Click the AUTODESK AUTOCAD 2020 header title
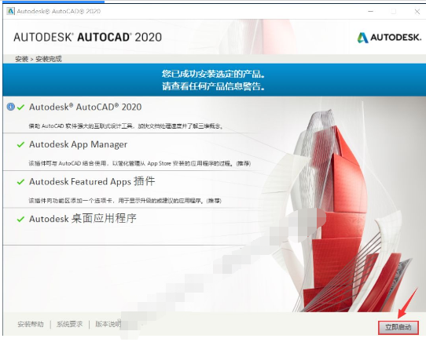This screenshot has height=342, width=426. [87, 38]
